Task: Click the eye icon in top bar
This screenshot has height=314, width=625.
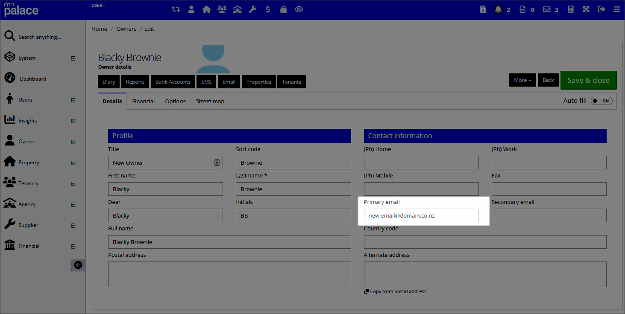Action: [299, 9]
